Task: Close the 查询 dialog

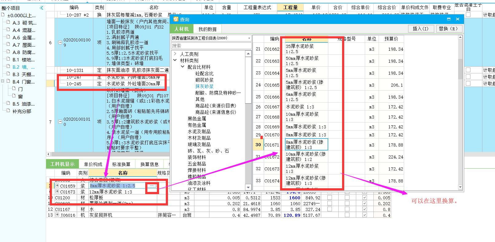Action: (x=458, y=19)
